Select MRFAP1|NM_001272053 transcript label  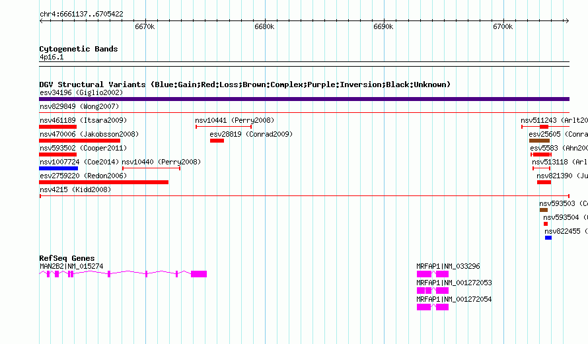click(454, 283)
